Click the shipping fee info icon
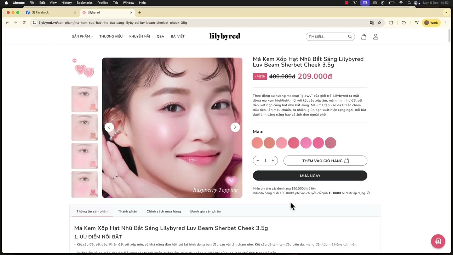Image resolution: width=453 pixels, height=255 pixels. pos(368,193)
